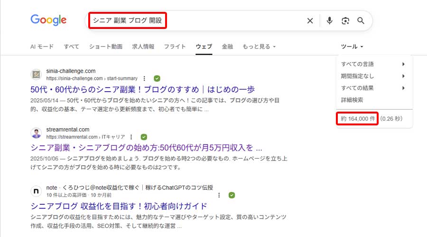Toggle the ツール dropdown
Image resolution: width=427 pixels, height=237 pixels.
(x=352, y=47)
